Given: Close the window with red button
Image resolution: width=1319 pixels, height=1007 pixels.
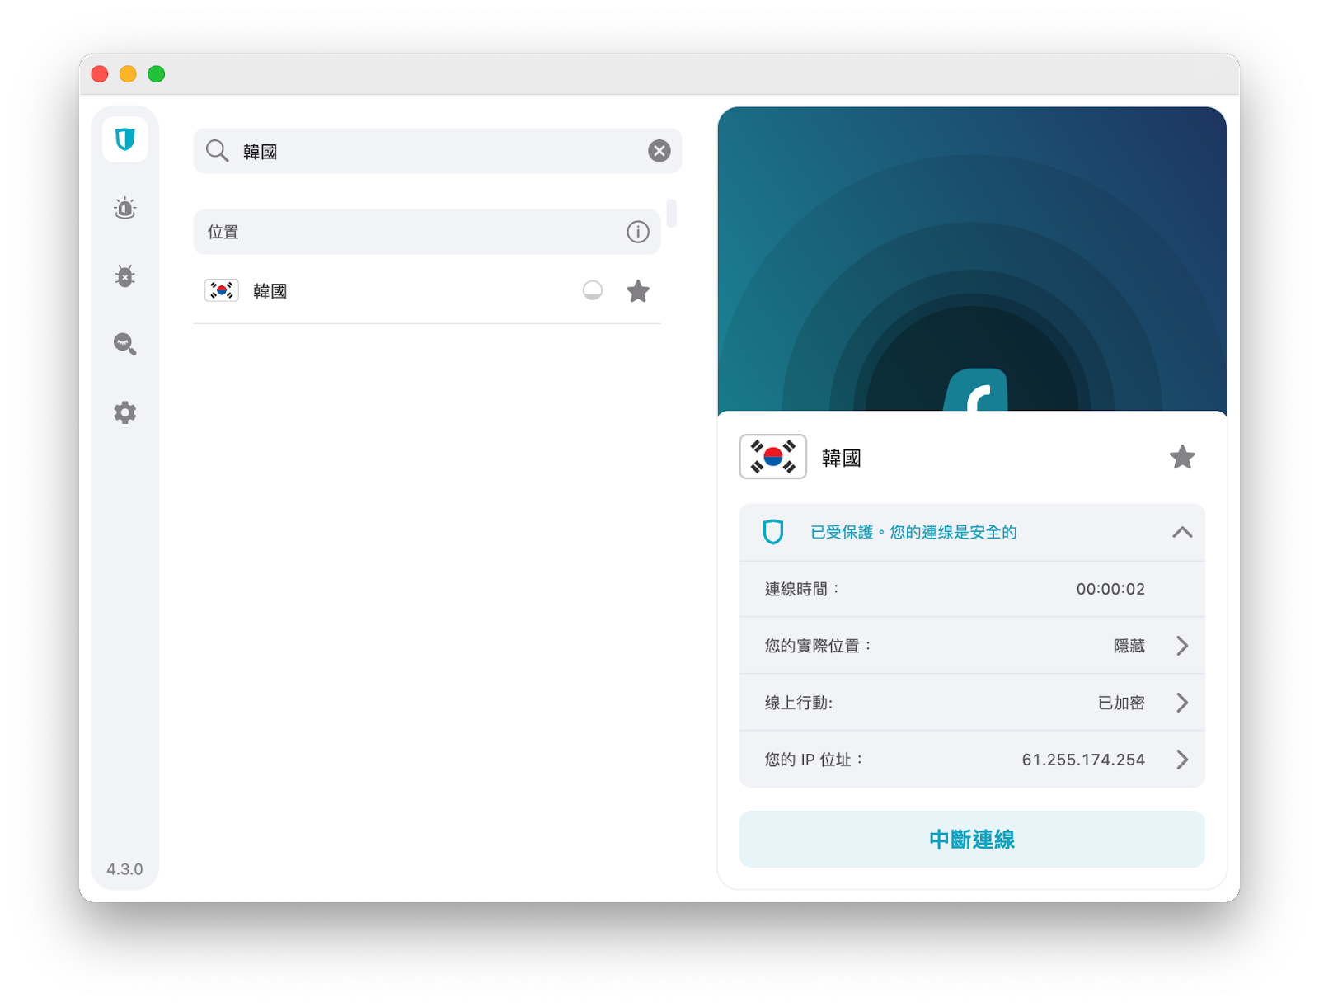Looking at the screenshot, I should [100, 74].
